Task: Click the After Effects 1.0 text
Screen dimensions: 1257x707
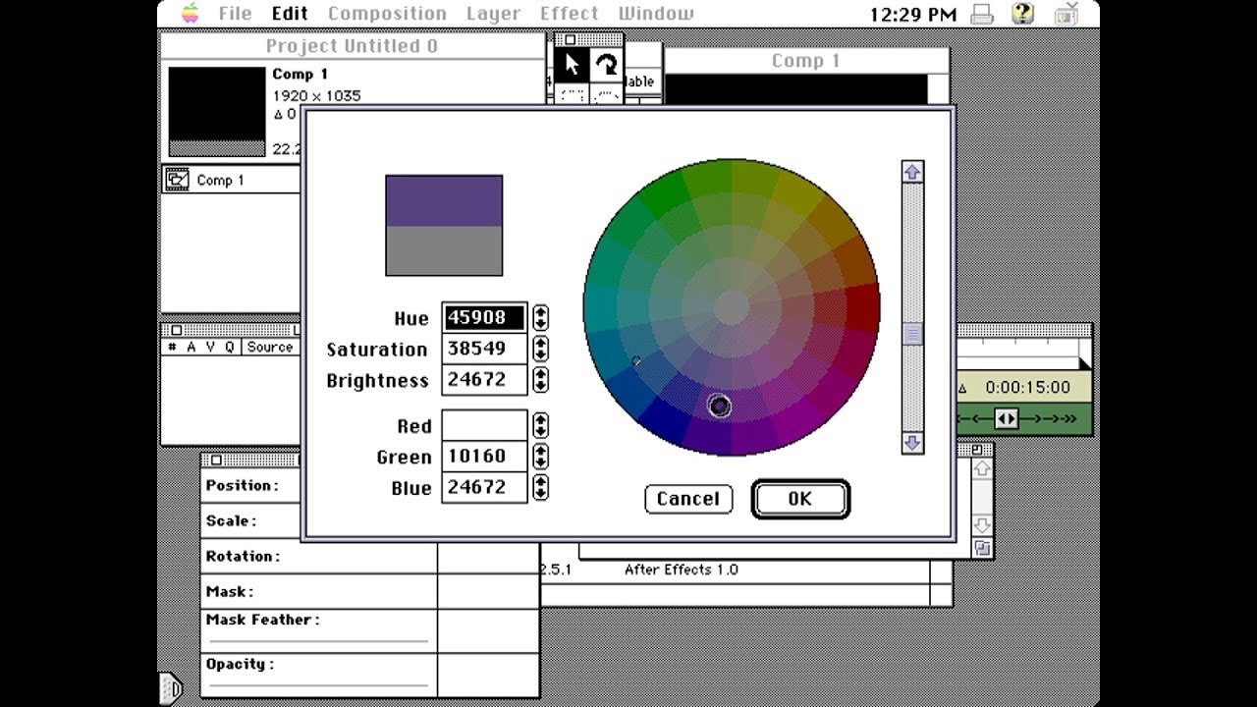Action: point(681,570)
